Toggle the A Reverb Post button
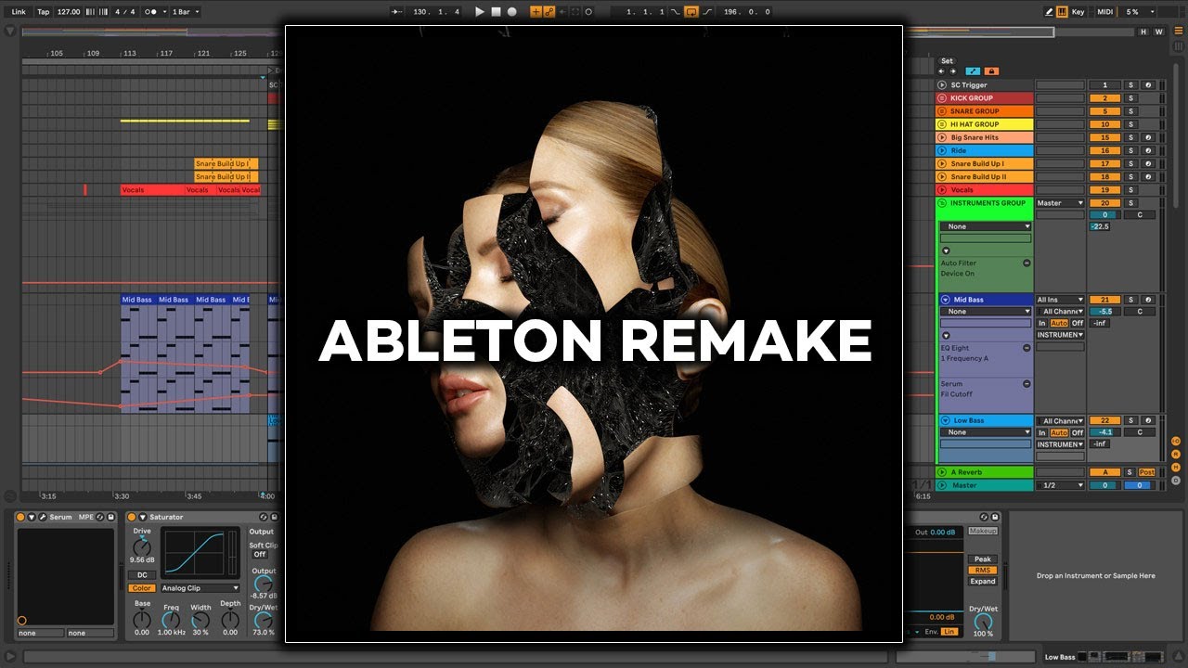This screenshot has width=1188, height=668. click(1147, 472)
